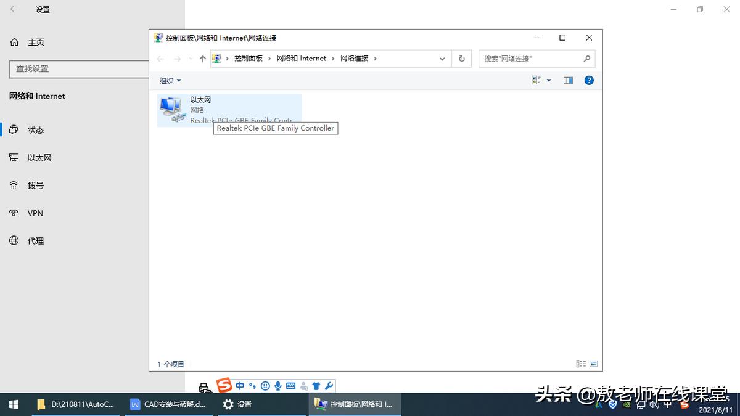740x416 pixels.
Task: Open the view options dropdown in Explorer
Action: click(541, 80)
